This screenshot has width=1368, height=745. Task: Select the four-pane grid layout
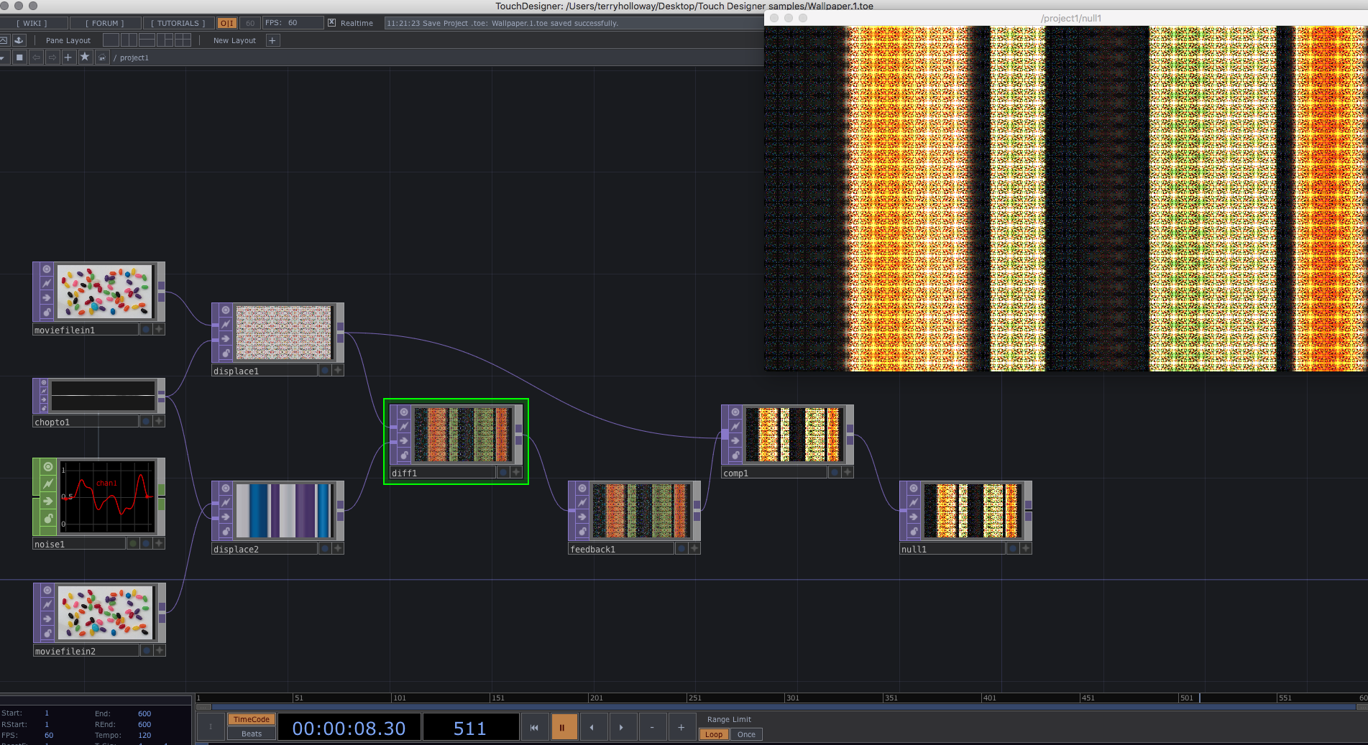coord(183,40)
